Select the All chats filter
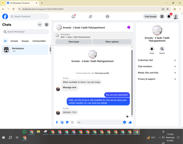Viewport: 183px width, 144px height. [5, 41]
